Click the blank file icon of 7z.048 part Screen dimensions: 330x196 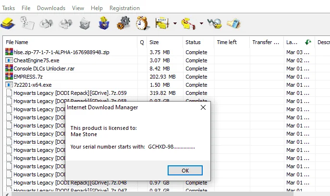pyautogui.click(x=9, y=183)
